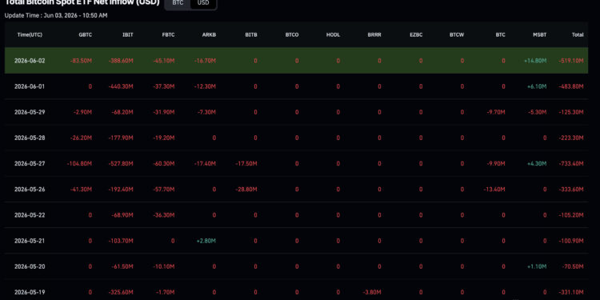Click ARKB value -16.70M

point(205,61)
